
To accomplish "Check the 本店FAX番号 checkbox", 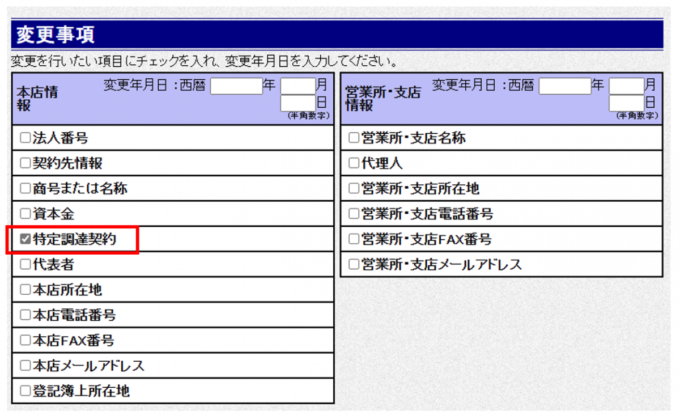I will click(24, 340).
